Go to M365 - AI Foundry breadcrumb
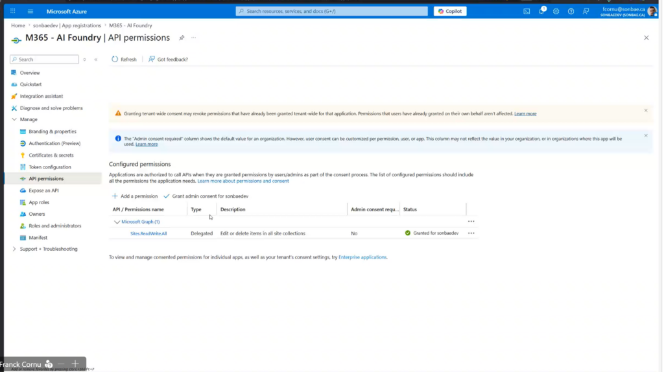Image resolution: width=664 pixels, height=372 pixels. click(130, 25)
